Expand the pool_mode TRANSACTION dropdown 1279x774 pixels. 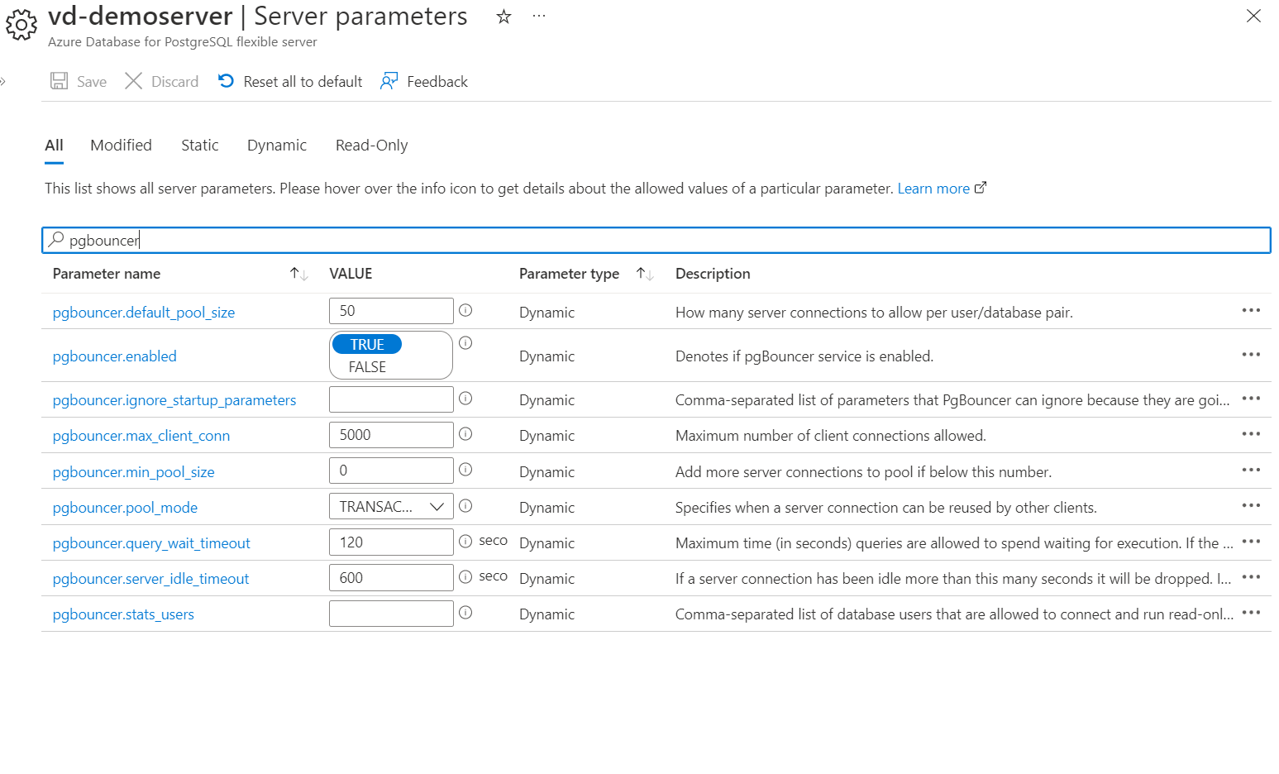click(x=391, y=506)
